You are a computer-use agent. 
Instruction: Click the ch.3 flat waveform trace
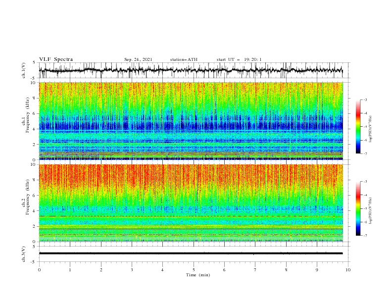point(191,253)
